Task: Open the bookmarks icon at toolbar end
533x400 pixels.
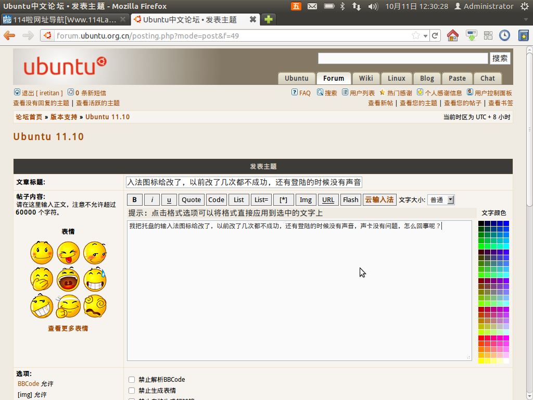Action: [524, 35]
